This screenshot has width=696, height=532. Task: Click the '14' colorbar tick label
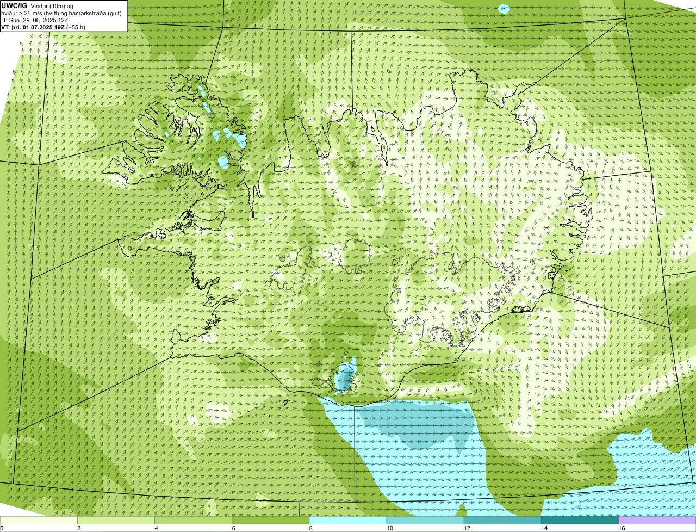coord(544,528)
